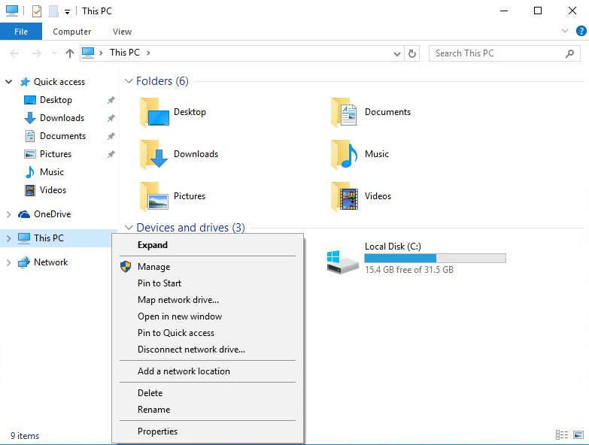Click the OneDrive cloud icon in sidebar
Image resolution: width=589 pixels, height=445 pixels.
click(24, 214)
